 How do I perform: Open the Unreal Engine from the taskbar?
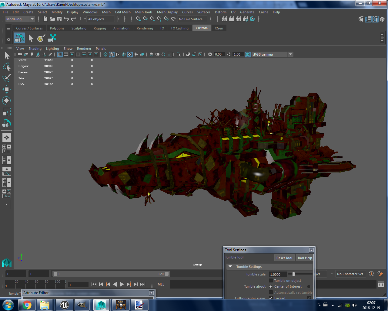tap(64, 305)
